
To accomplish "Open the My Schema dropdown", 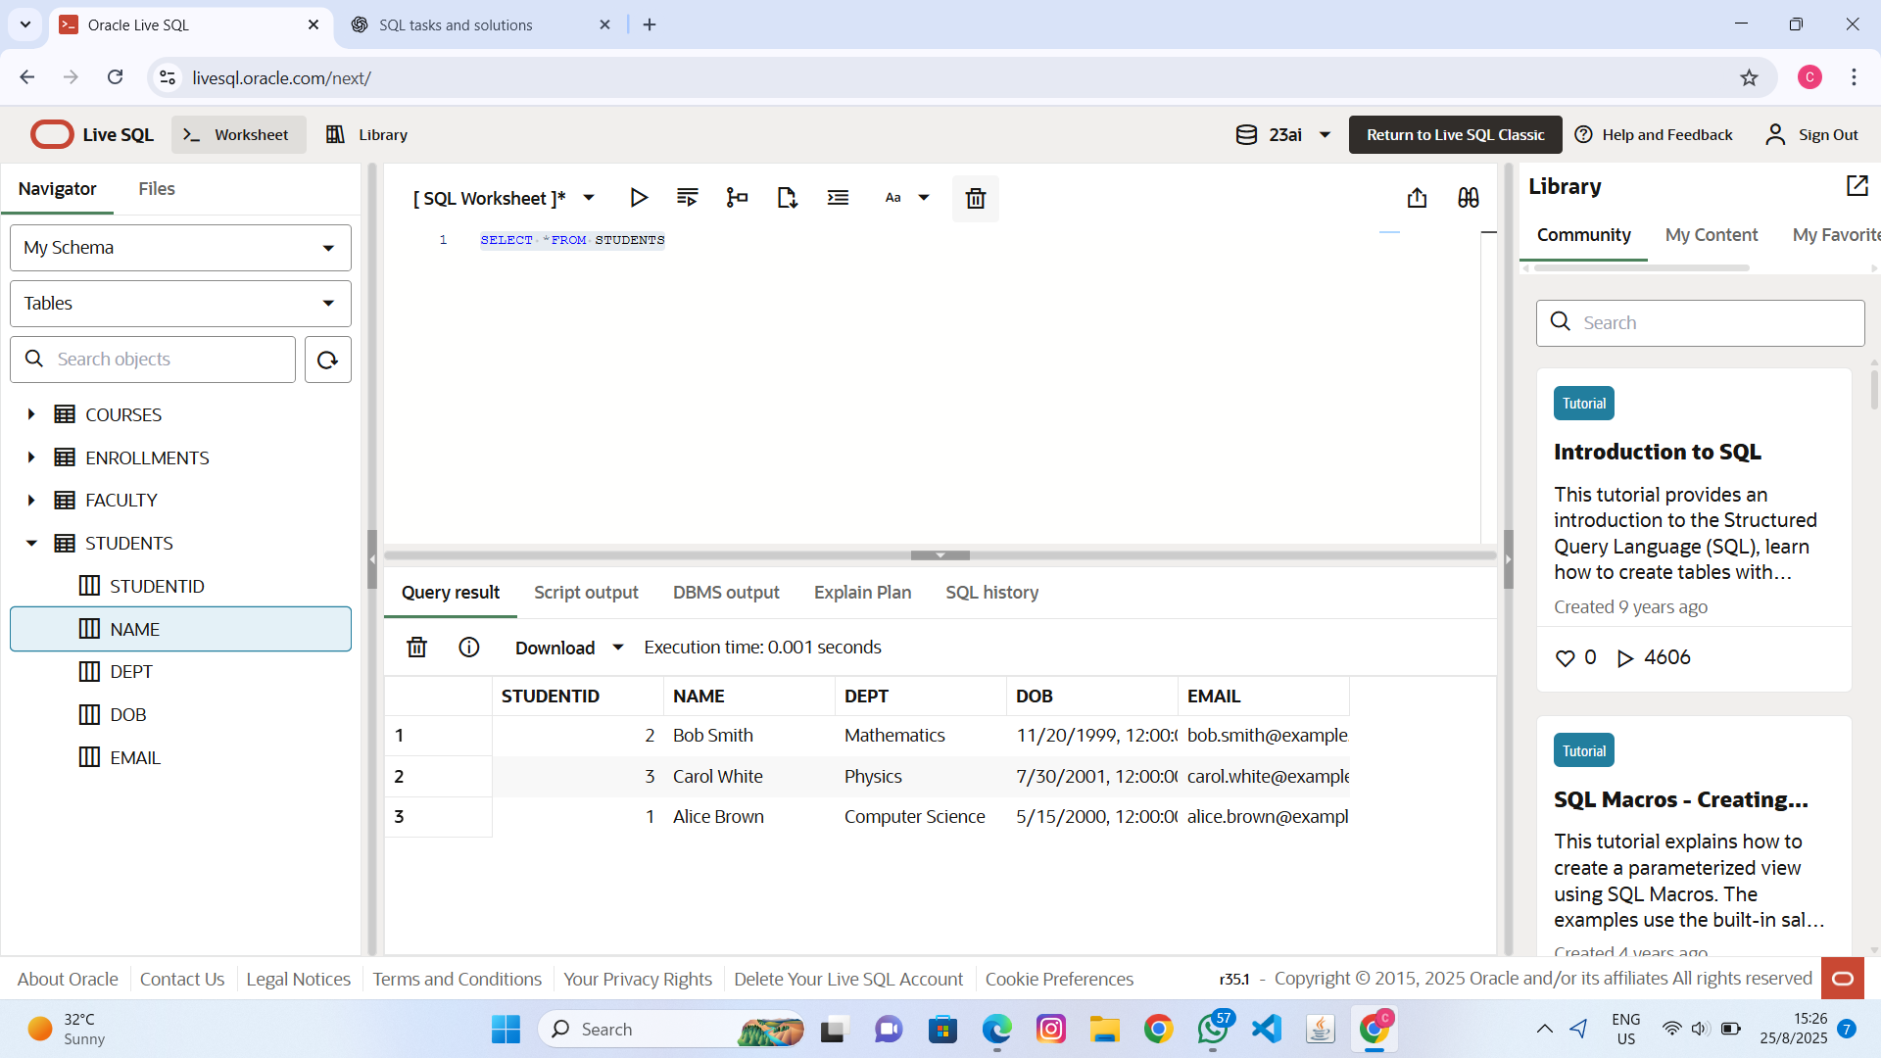I will click(x=180, y=248).
